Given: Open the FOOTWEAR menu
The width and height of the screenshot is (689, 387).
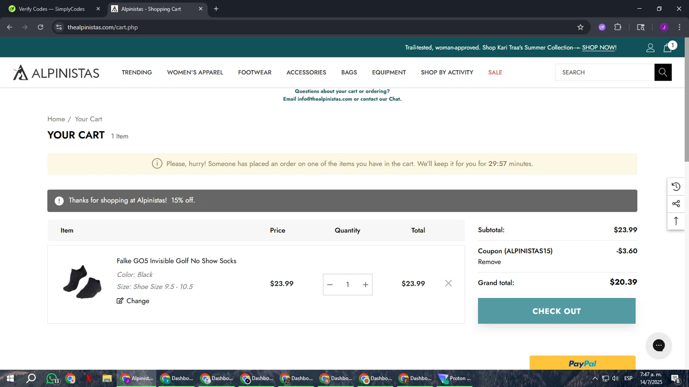Looking at the screenshot, I should (x=255, y=72).
